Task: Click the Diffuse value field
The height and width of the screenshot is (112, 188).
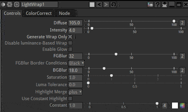Action: coord(75,23)
